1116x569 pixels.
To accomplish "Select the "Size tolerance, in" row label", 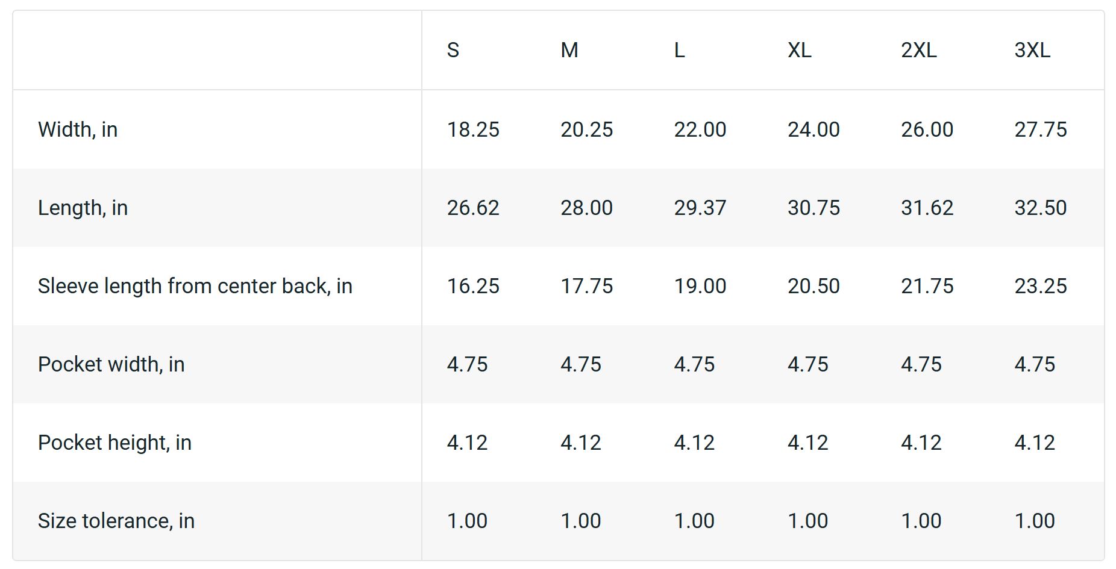I will [116, 521].
